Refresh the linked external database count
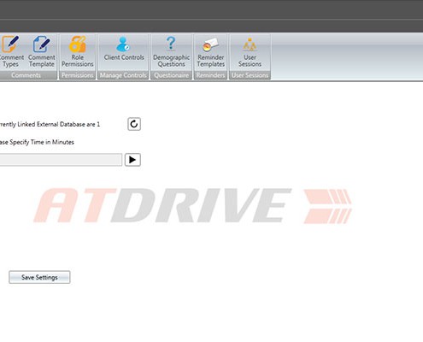423x342 pixels. click(134, 124)
